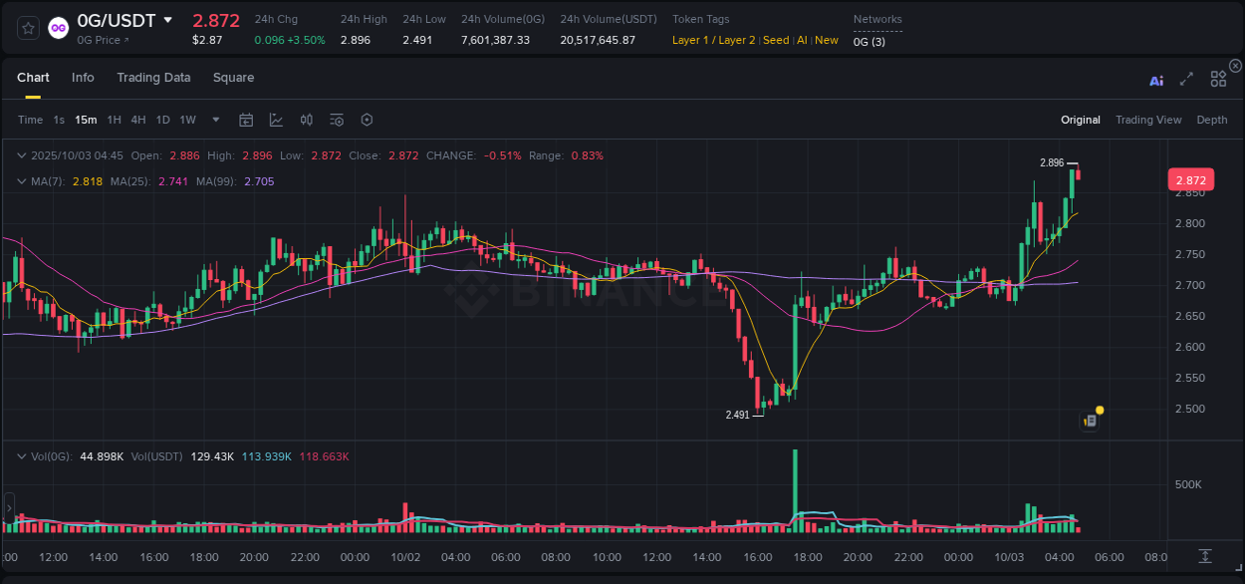
Task: Open the candle display settings icon
Action: click(x=306, y=120)
